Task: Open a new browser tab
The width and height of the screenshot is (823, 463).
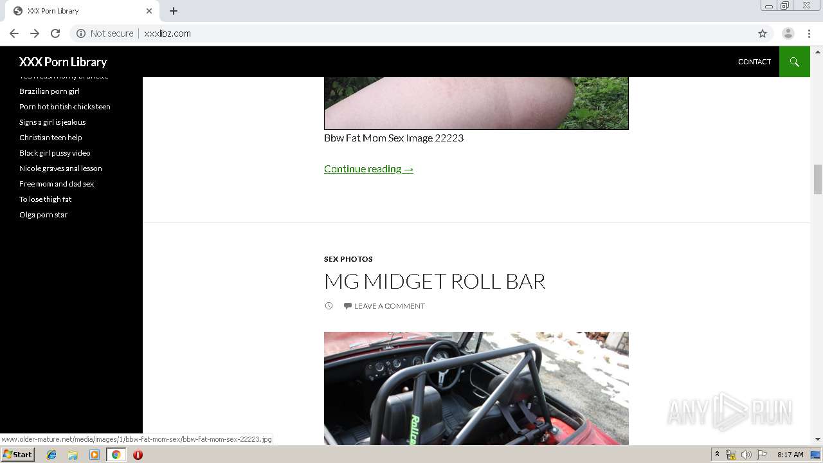Action: click(x=174, y=11)
